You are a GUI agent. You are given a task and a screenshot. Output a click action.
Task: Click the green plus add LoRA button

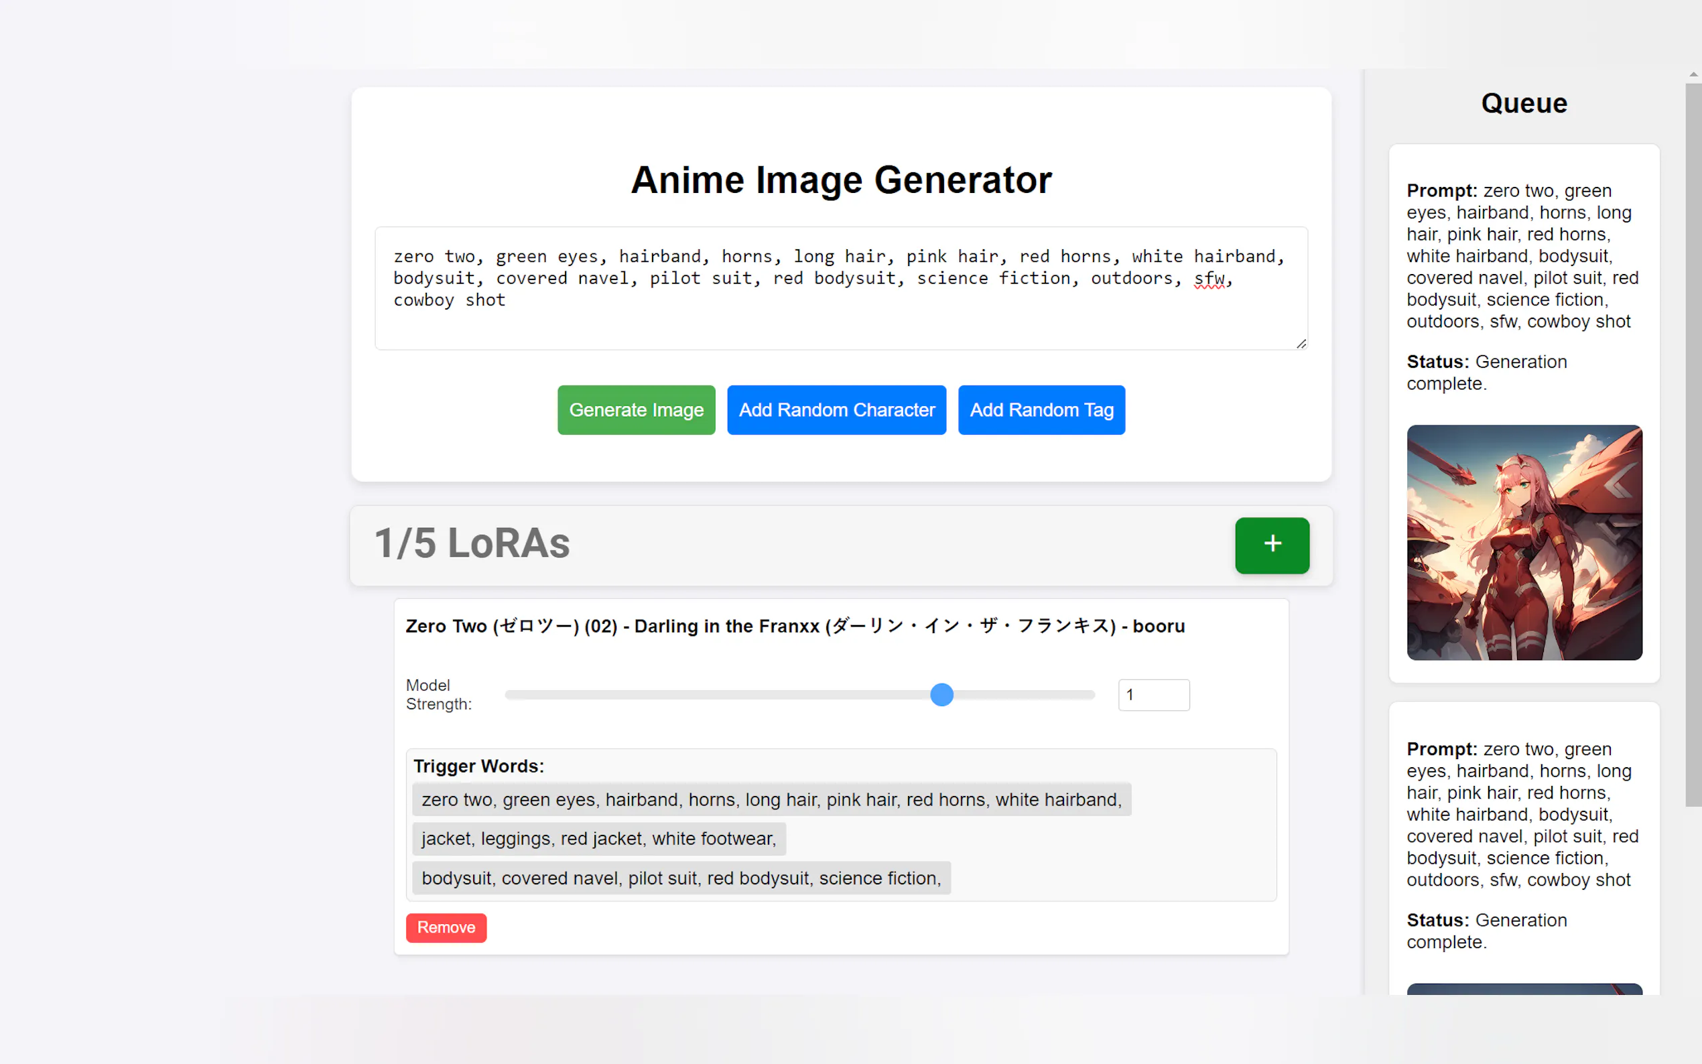coord(1271,545)
